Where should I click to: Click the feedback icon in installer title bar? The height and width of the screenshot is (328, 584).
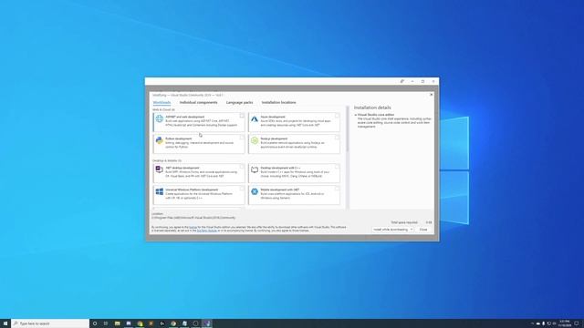pos(401,81)
